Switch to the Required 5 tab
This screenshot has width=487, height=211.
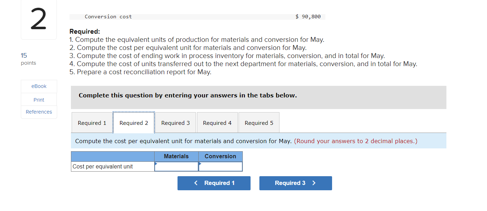259,123
